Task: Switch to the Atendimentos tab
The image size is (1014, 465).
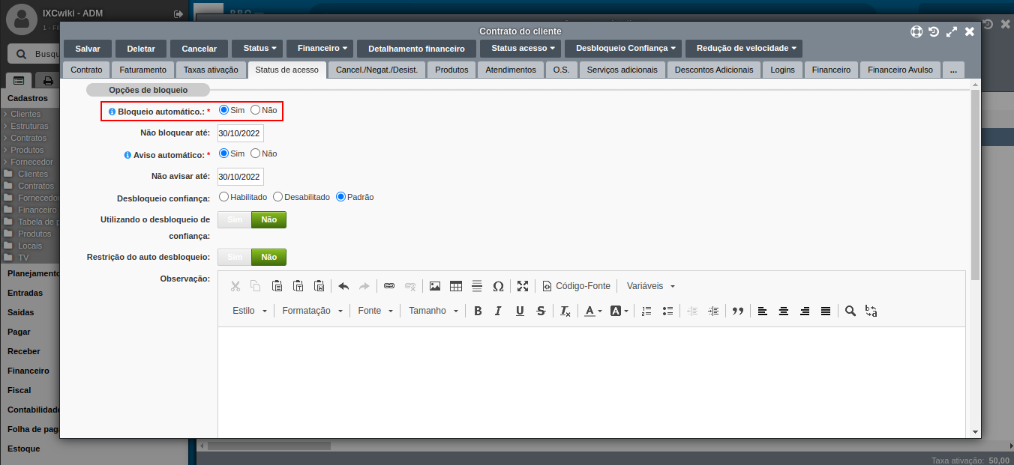Action: [511, 70]
